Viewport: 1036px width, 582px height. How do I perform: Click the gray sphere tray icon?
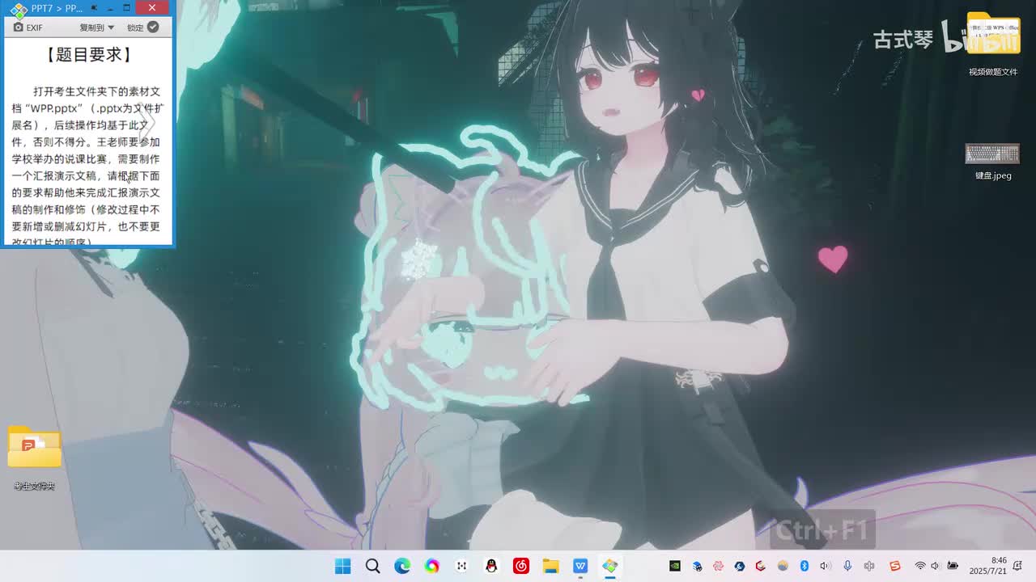point(783,566)
